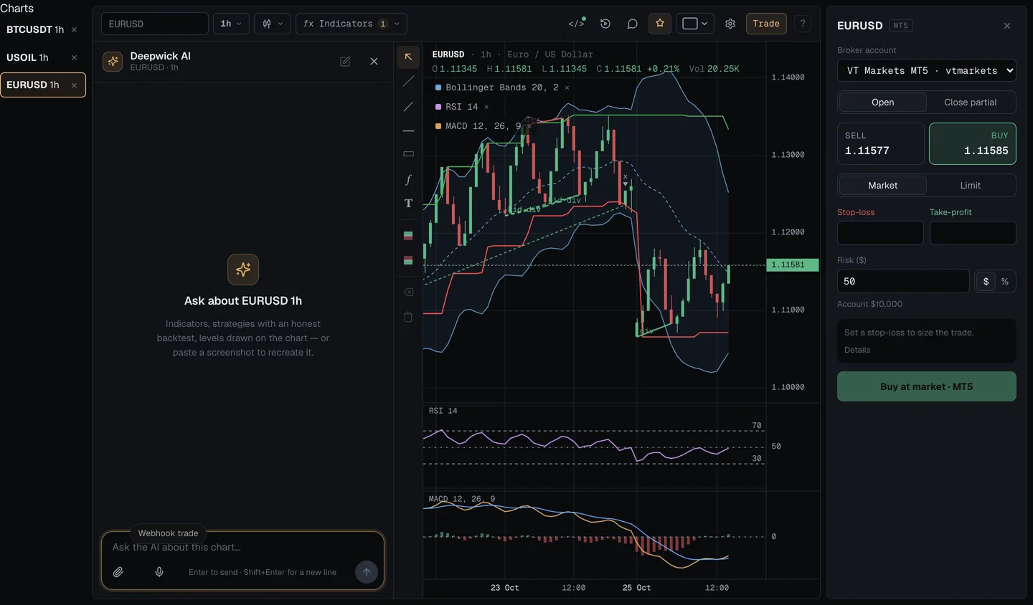Click the EURUSD symbol search field
1033x605 pixels.
pyautogui.click(x=155, y=24)
